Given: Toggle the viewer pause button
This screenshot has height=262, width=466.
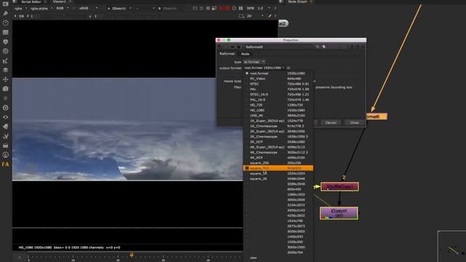Looking at the screenshot, I should [x=241, y=8].
